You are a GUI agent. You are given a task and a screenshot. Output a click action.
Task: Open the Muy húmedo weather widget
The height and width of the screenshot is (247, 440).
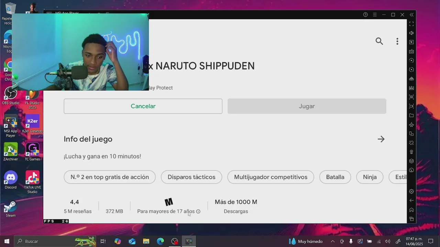click(x=306, y=241)
